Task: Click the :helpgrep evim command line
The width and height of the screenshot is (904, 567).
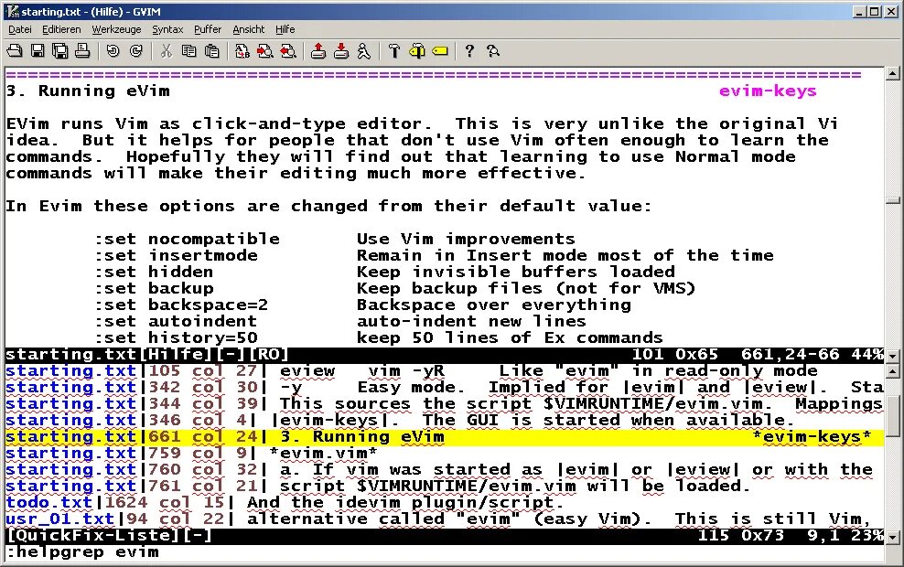Action: [82, 552]
